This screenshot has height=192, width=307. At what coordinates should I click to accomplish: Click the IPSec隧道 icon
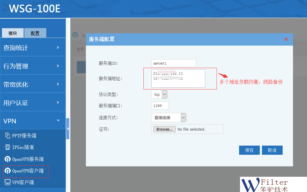8,147
